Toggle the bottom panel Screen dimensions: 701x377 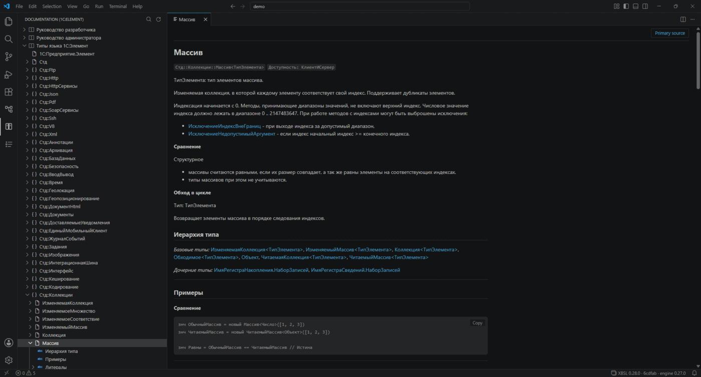[635, 7]
